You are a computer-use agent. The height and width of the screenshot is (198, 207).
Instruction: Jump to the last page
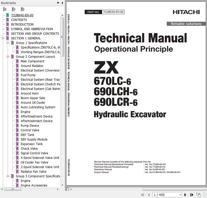click(x=191, y=195)
